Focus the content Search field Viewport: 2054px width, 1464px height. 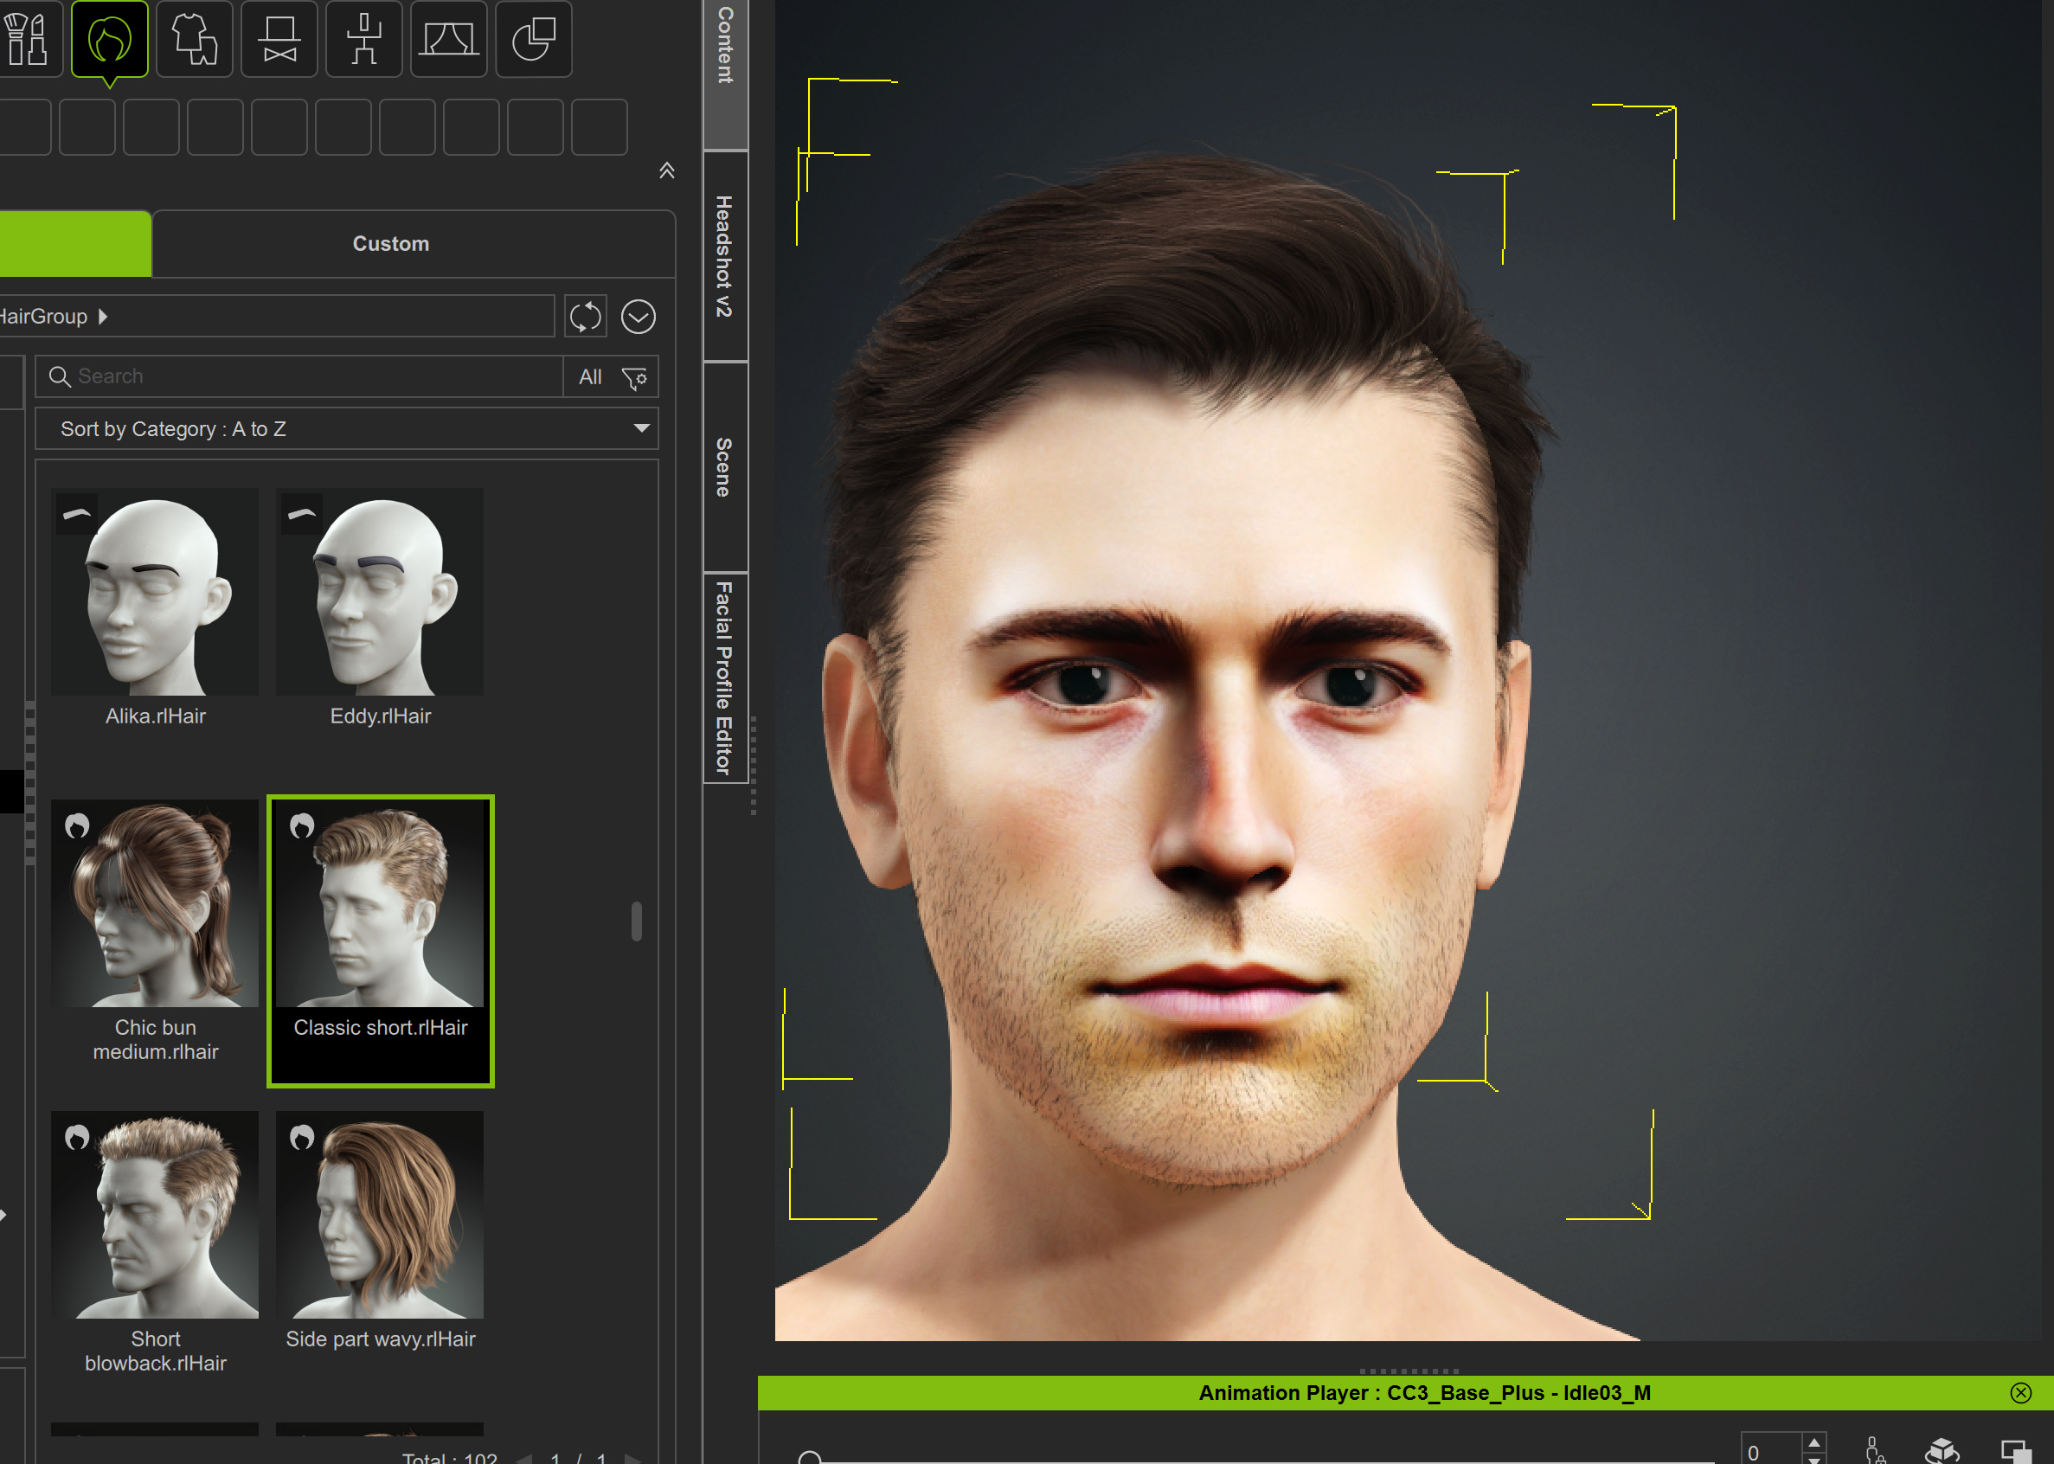pos(306,377)
